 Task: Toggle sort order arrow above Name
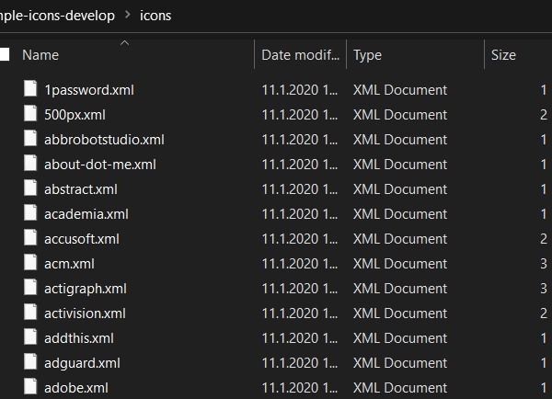pos(124,43)
